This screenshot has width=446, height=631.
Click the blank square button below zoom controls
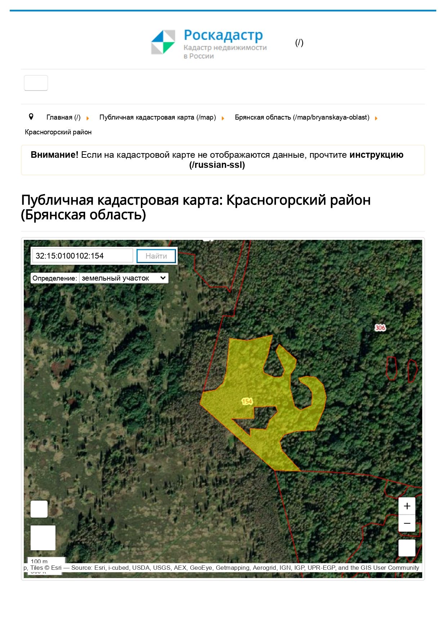[407, 548]
